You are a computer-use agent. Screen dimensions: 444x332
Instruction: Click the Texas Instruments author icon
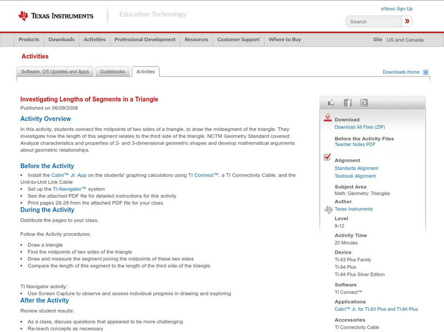click(328, 210)
